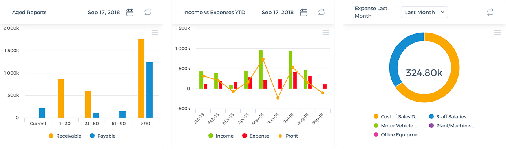Click the Profit line point for Jun-18

278,98
